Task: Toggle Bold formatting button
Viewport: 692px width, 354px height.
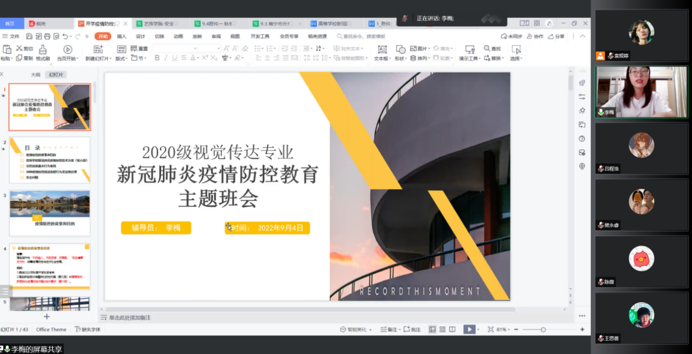Action: (157, 58)
